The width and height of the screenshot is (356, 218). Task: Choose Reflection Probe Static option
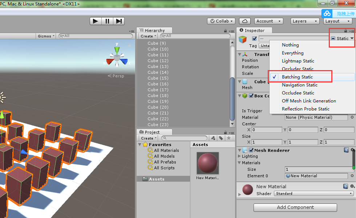click(x=312, y=109)
